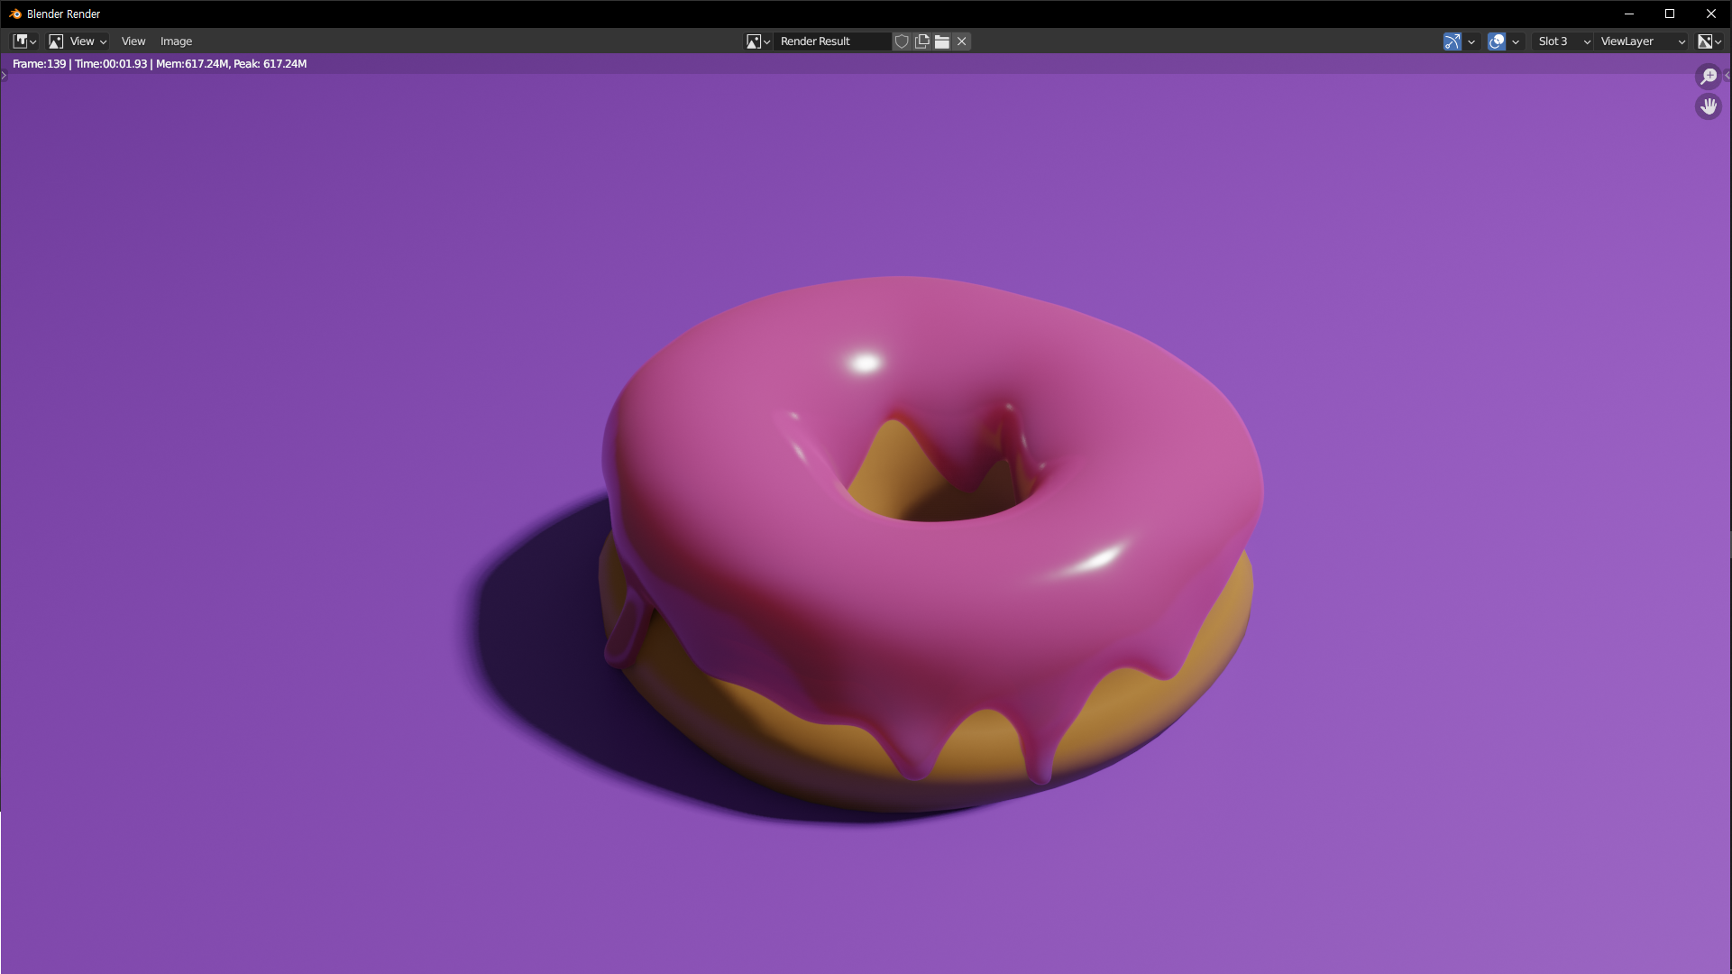Open the gizmo options dropdown arrow
Image resolution: width=1732 pixels, height=974 pixels.
(1471, 41)
